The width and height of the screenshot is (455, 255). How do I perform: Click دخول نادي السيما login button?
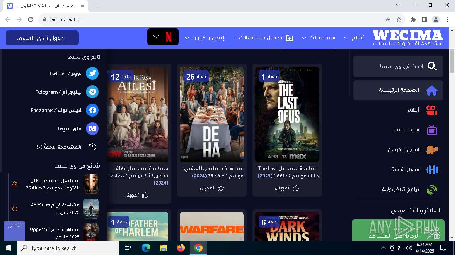[x=42, y=38]
